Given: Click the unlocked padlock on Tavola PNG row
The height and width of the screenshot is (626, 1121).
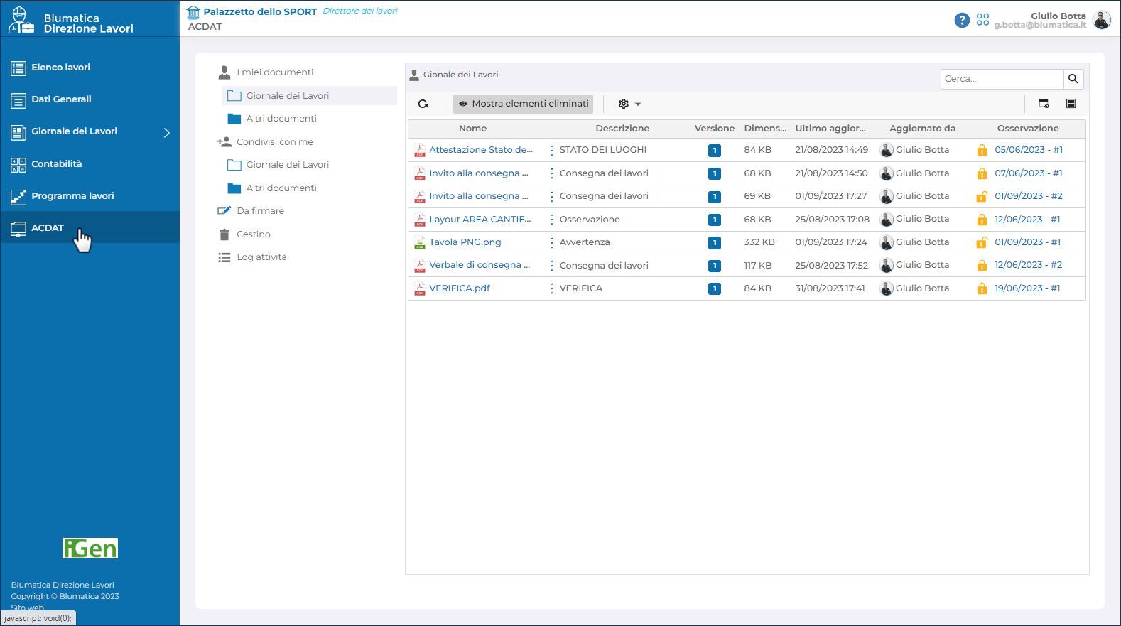Looking at the screenshot, I should (x=982, y=242).
